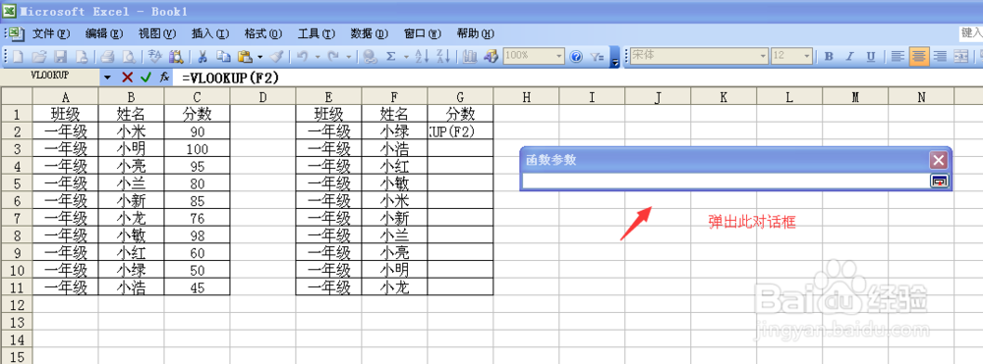Viewport: 983px width, 364px height.
Task: Click the New workbook icon
Action: point(18,56)
